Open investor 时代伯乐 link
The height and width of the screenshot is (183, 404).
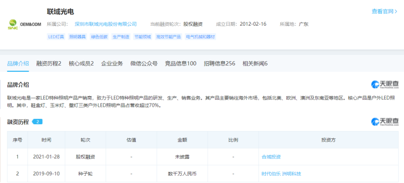click(271, 174)
